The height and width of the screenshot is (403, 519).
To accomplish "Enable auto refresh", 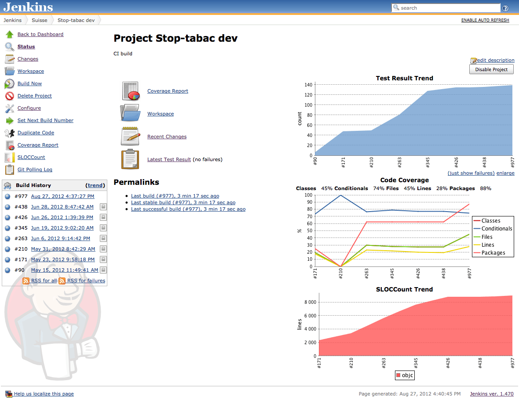I will tap(485, 20).
